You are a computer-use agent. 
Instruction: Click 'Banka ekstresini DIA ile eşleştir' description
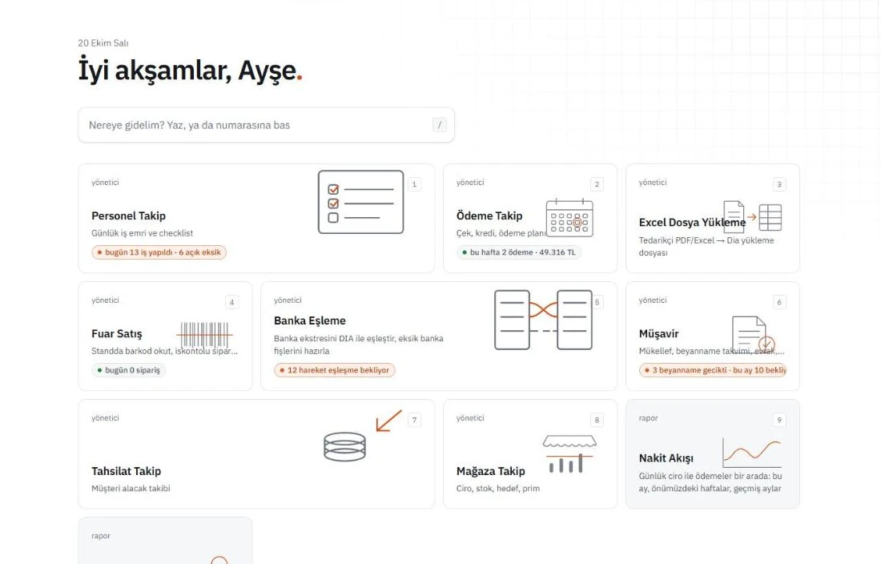[359, 345]
